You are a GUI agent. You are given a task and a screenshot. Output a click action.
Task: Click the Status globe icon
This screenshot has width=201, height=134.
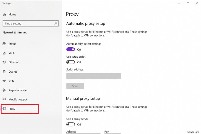pyautogui.click(x=4, y=44)
